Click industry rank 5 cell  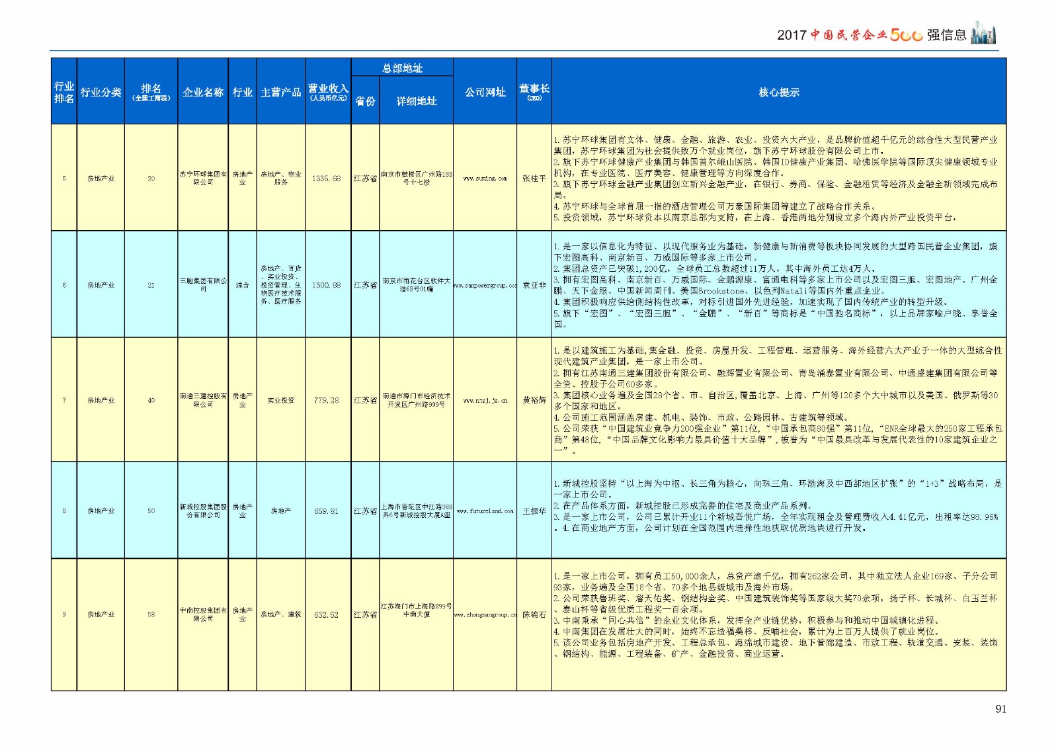[64, 179]
